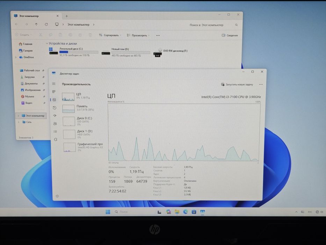Viewport: 326px width, 245px height.
Task: Click Copy icon in File Explorer toolbar
Action: pos(51,35)
